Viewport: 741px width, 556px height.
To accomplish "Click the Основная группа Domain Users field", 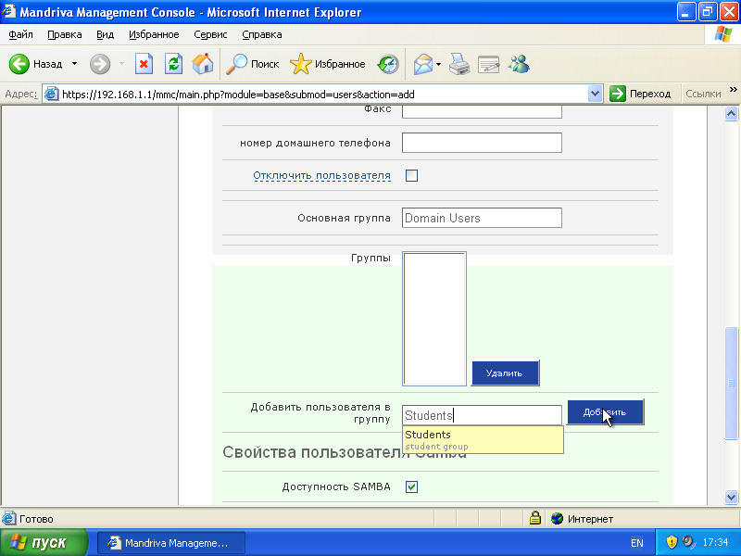I will coord(482,218).
